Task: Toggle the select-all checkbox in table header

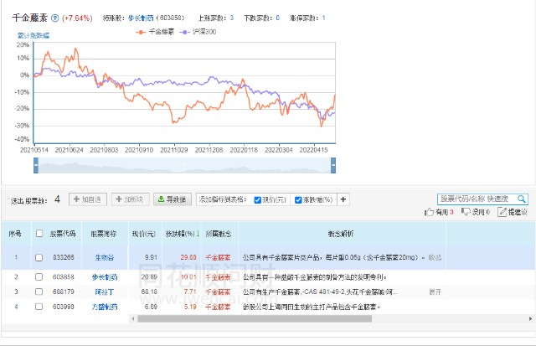Action: (39, 234)
